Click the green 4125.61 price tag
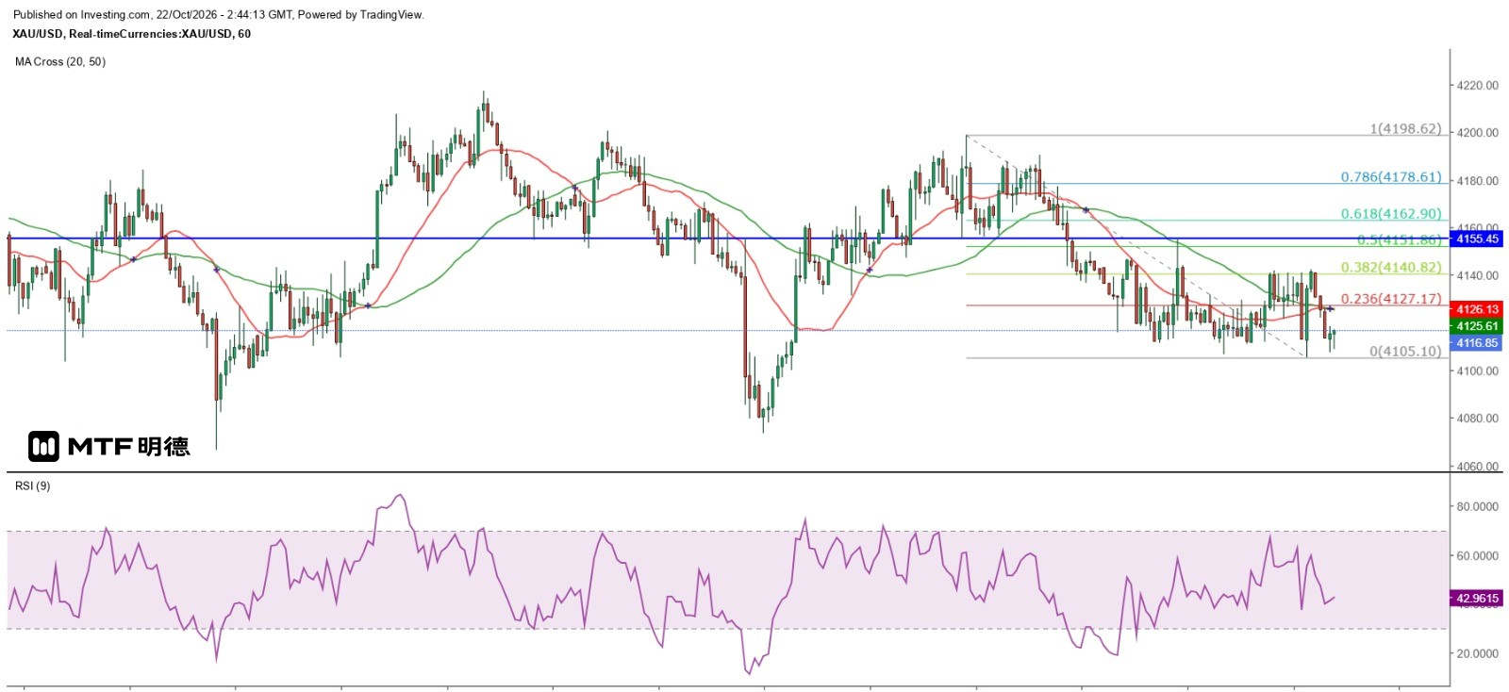The width and height of the screenshot is (1509, 692). 1477,326
